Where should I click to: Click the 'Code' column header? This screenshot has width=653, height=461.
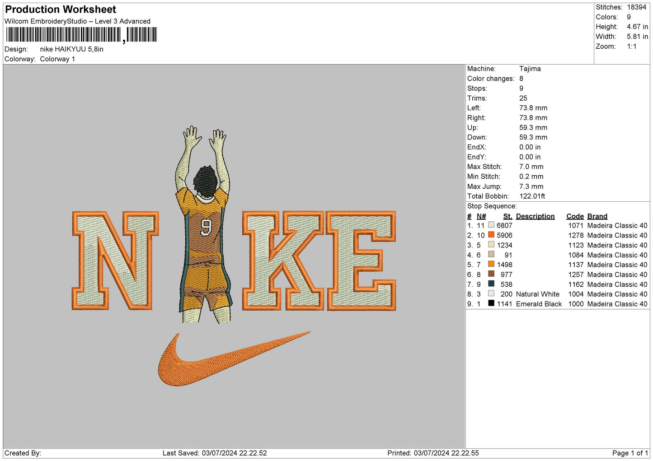(x=575, y=216)
